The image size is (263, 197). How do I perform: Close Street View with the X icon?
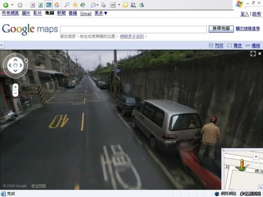point(260,54)
